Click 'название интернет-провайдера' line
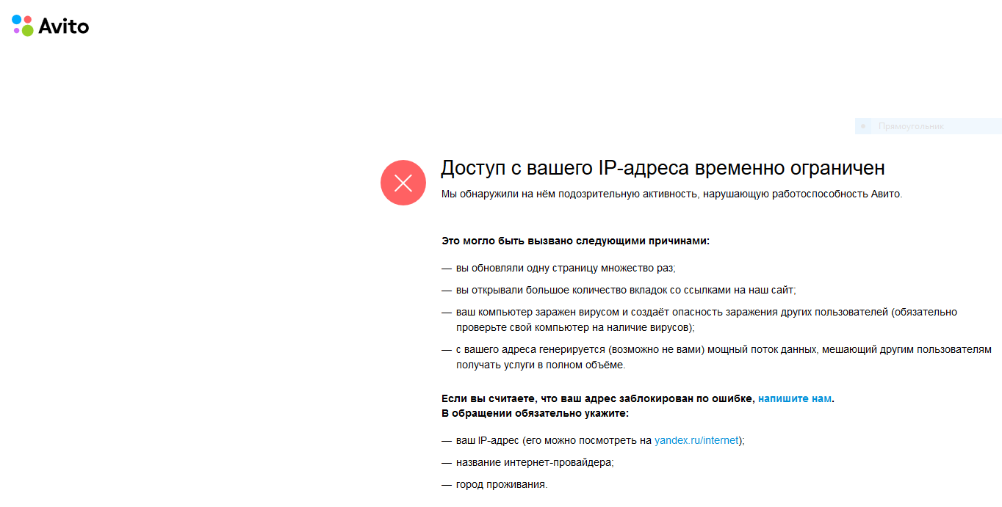This screenshot has height=507, width=1002. [535, 463]
